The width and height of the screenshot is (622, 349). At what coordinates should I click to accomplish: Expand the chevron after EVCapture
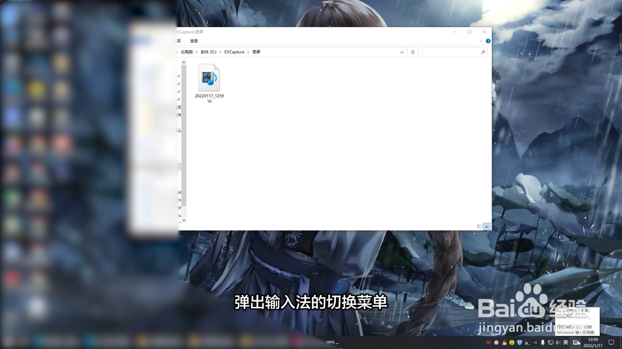tap(248, 52)
